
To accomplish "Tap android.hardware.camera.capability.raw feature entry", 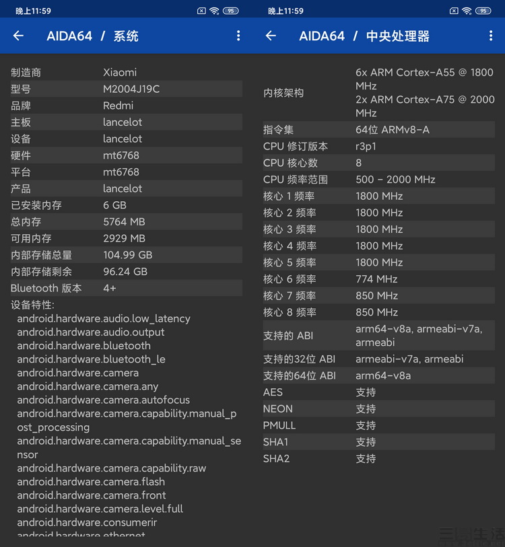I will coord(112,468).
